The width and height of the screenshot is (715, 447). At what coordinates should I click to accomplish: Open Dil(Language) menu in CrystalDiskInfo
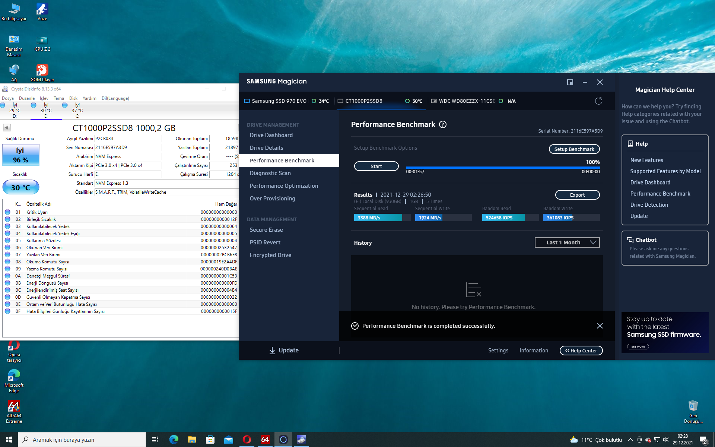[x=115, y=98]
